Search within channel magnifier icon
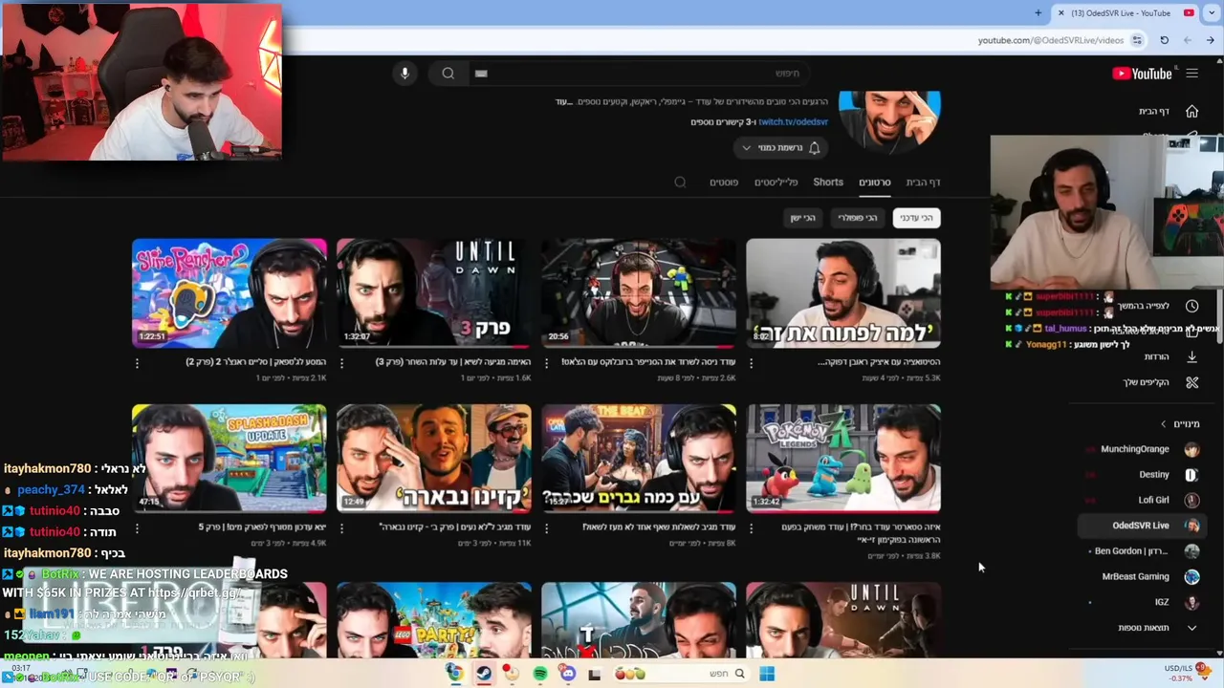Viewport: 1224px width, 688px height. point(680,182)
